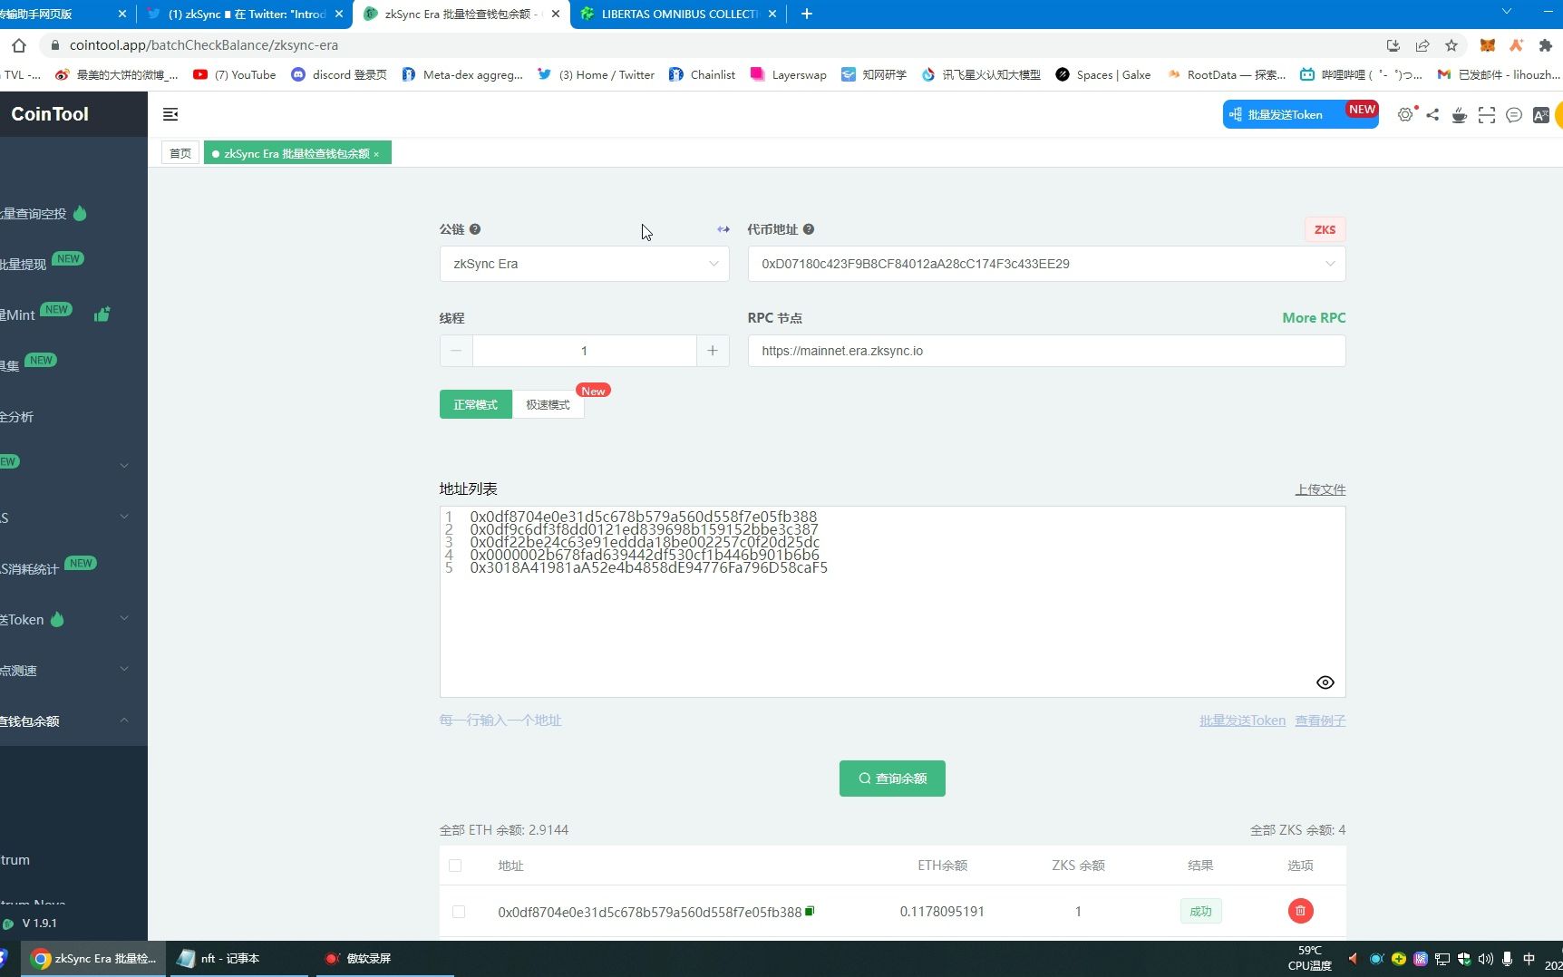Switch to the 首页 tab

(180, 153)
